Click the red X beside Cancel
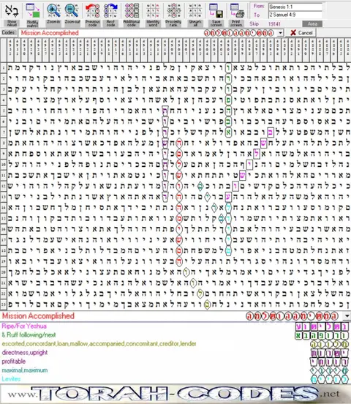 [293, 33]
